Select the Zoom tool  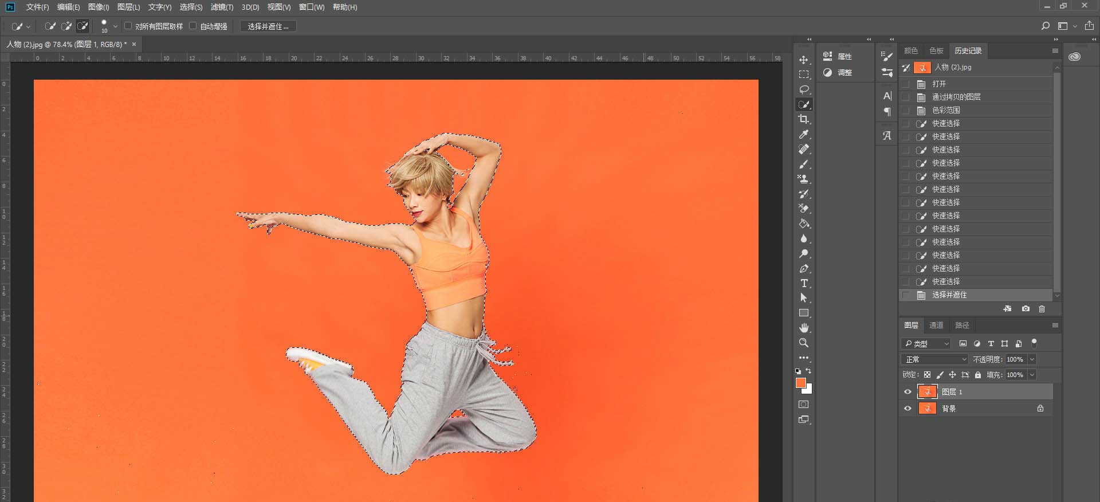804,343
